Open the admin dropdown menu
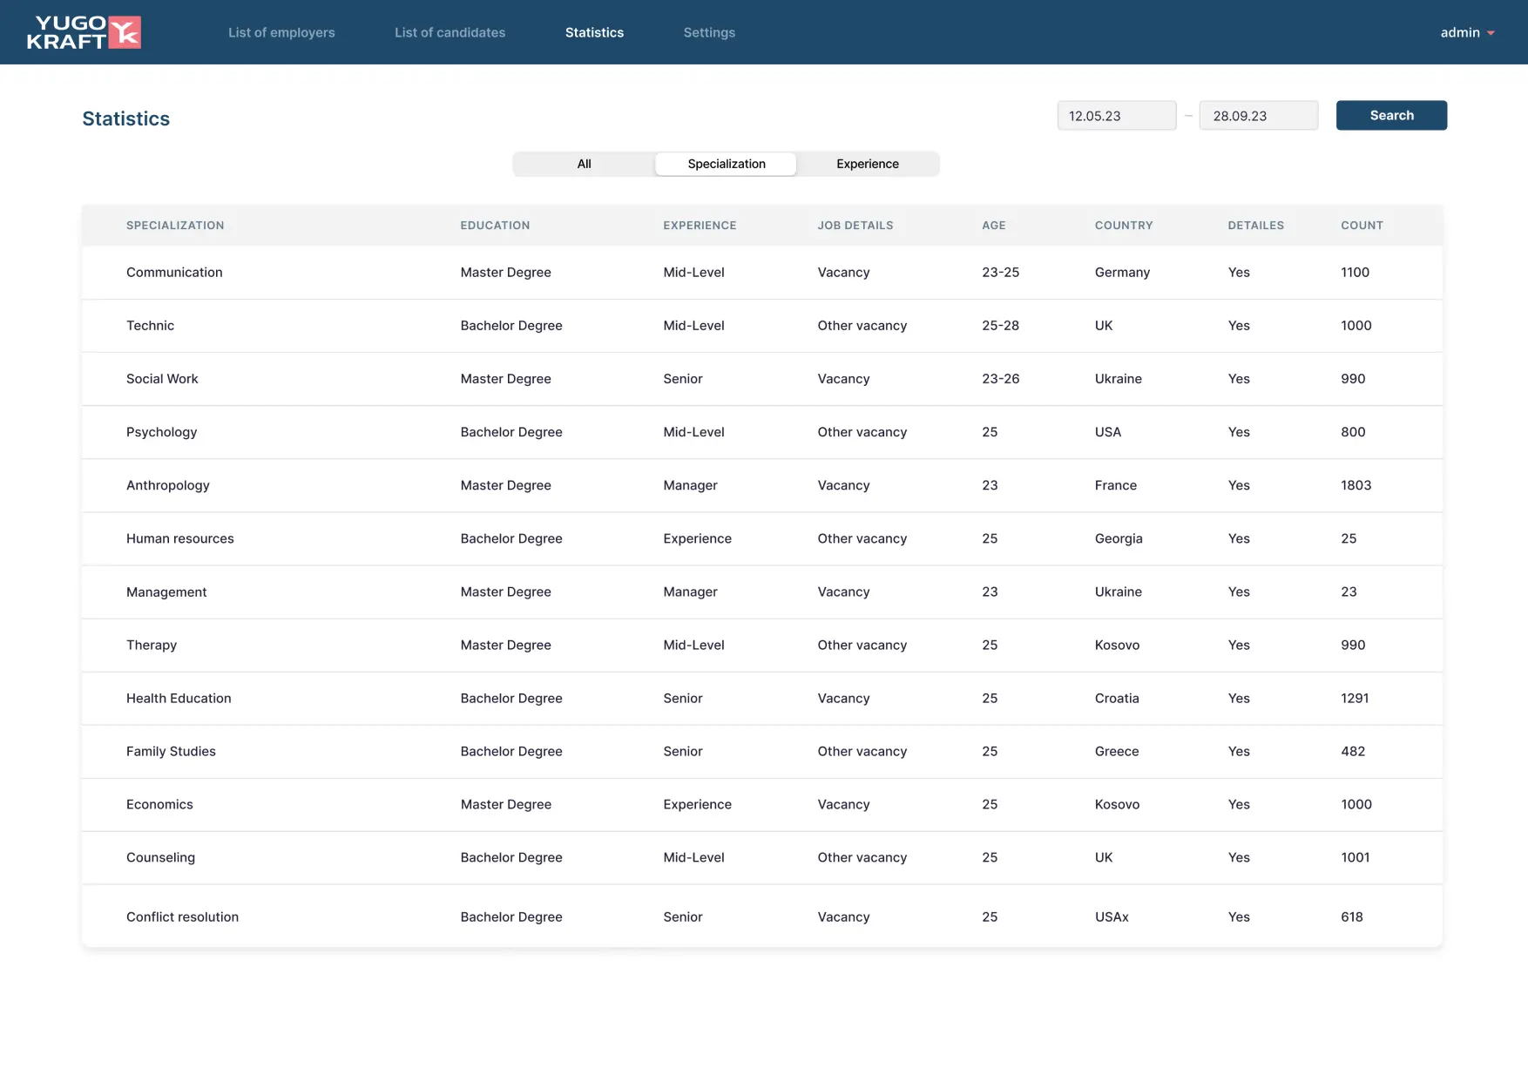Screen dimensions: 1528x1075 [x=1467, y=32]
